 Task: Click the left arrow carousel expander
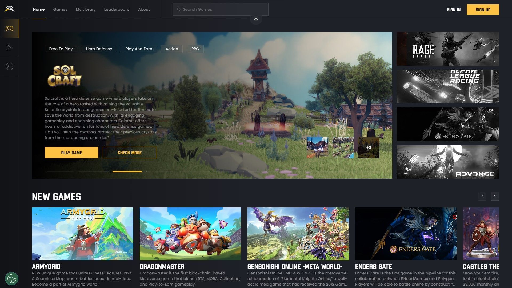pos(482,196)
